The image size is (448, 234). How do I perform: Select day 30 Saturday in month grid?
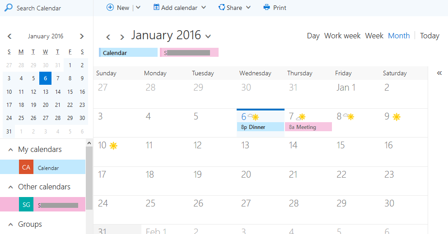(x=404, y=210)
